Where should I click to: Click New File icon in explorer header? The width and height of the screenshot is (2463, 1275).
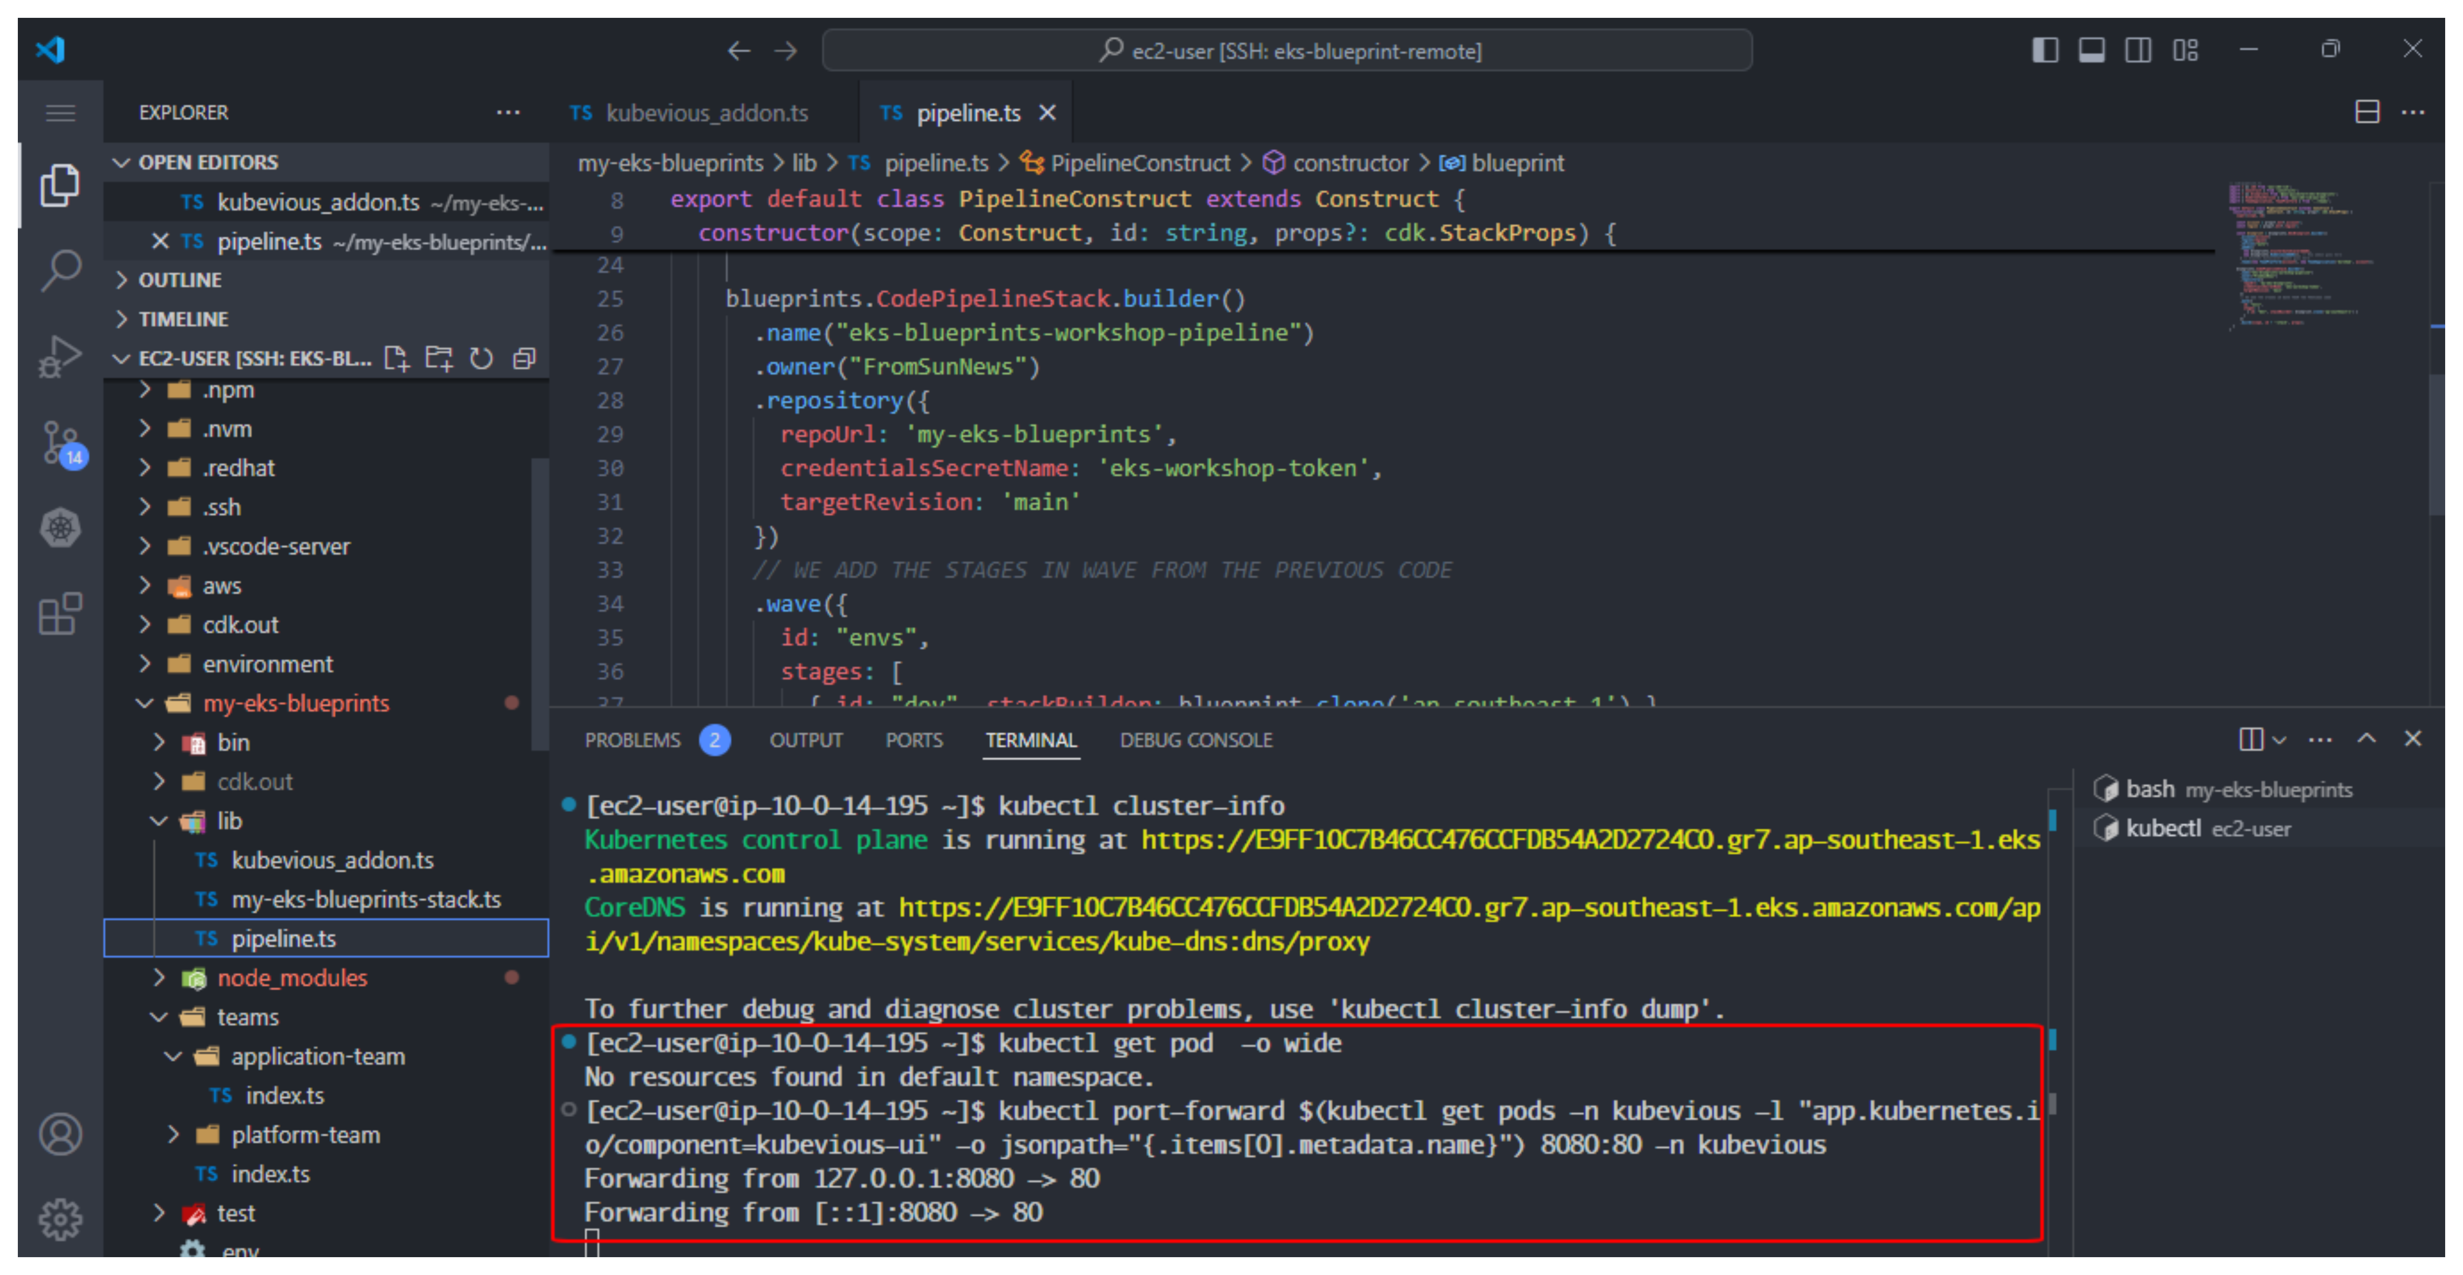[x=396, y=358]
